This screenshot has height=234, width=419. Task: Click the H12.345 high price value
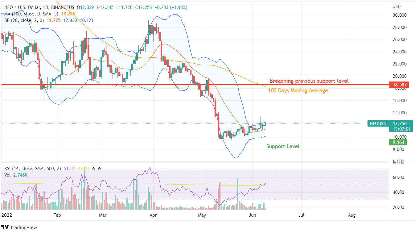click(x=105, y=7)
